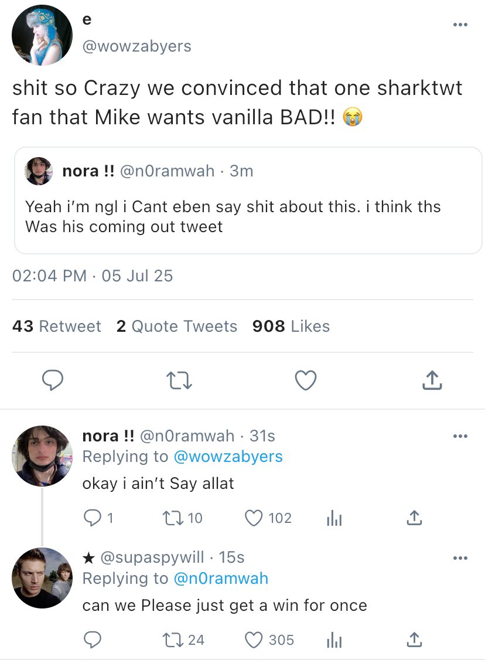The image size is (485, 663).
Task: Open more options on supaspywill's reply
Action: pyautogui.click(x=460, y=559)
